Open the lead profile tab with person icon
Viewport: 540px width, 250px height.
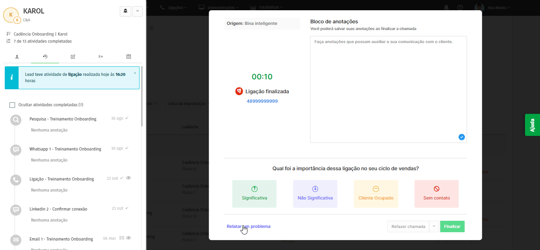point(17,56)
